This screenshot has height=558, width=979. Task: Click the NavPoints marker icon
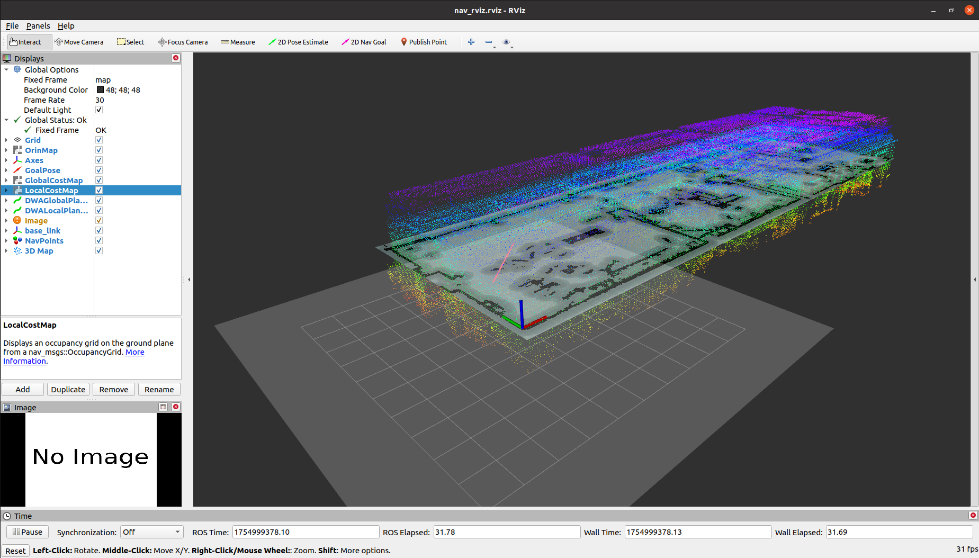point(17,240)
